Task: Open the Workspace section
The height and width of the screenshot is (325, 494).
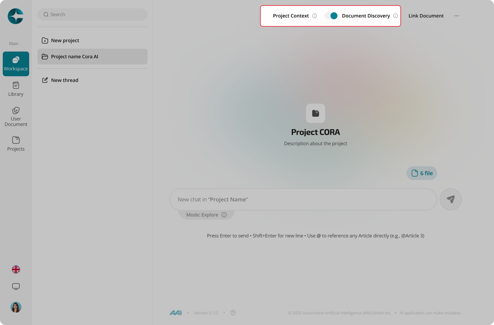Action: 16,64
